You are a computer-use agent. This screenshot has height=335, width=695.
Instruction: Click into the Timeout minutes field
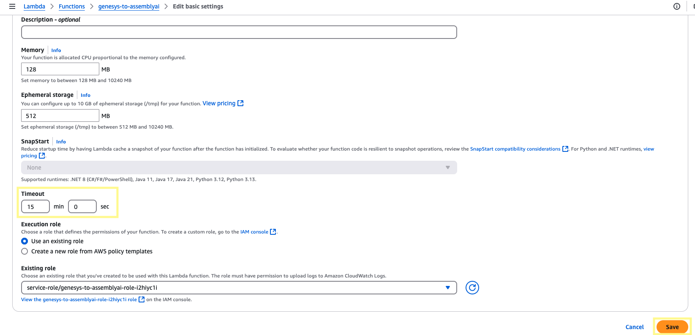(x=35, y=207)
